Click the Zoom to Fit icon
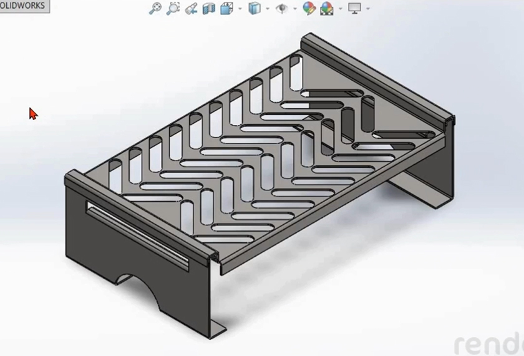This screenshot has width=524, height=356. [155, 8]
